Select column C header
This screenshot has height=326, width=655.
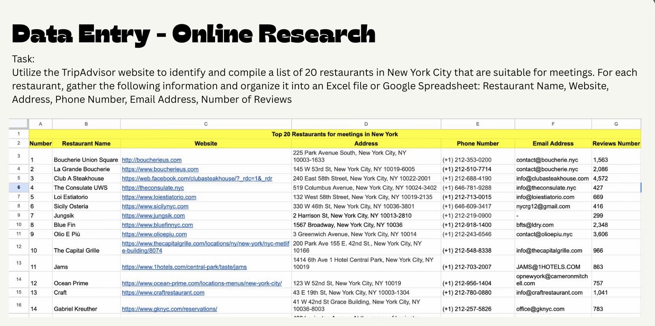(x=206, y=124)
